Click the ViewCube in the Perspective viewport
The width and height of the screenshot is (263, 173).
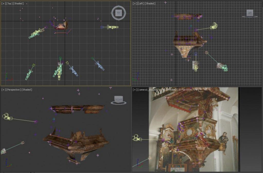pos(118,100)
